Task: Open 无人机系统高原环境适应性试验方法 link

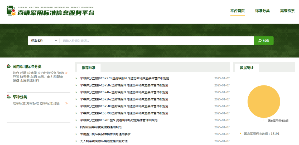Action: 104,141
